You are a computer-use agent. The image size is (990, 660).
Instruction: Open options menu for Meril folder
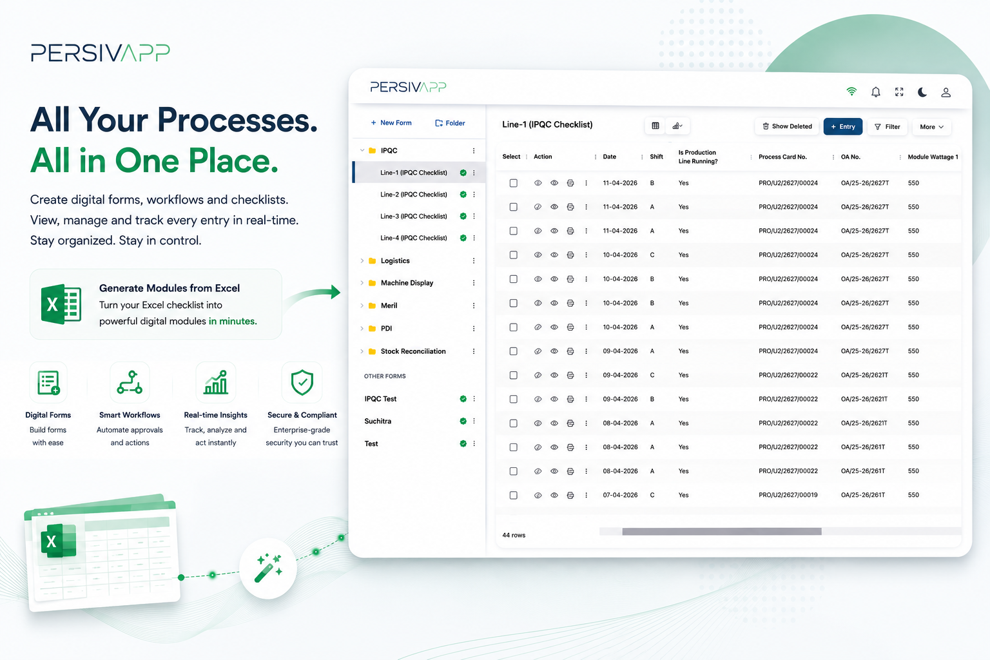[x=473, y=306]
